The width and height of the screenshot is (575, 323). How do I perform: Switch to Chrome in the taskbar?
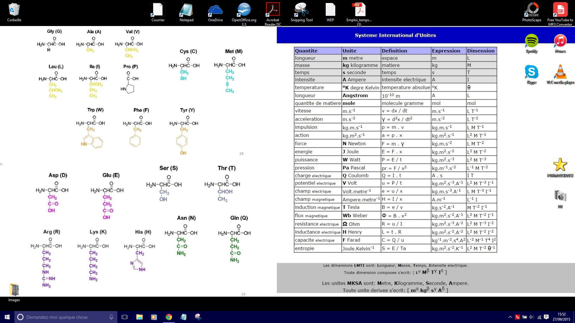[169, 317]
